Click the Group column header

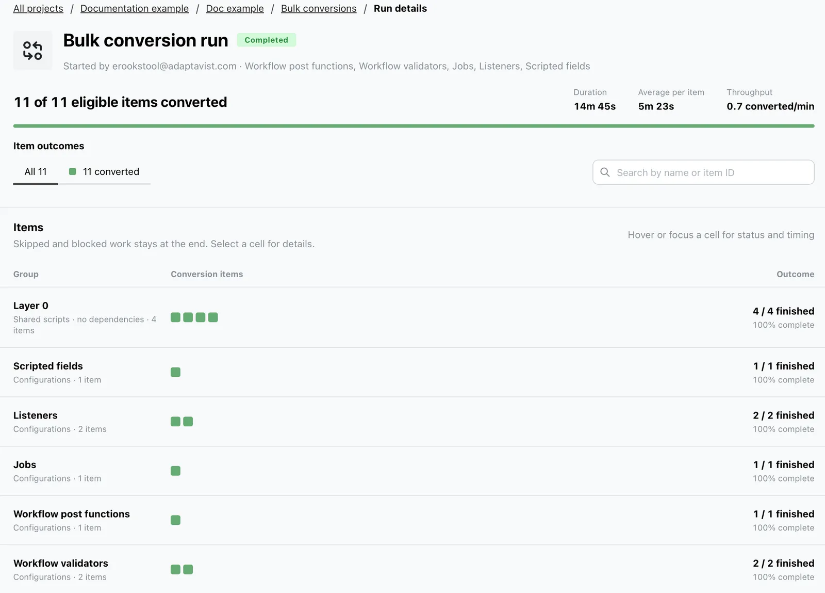26,274
